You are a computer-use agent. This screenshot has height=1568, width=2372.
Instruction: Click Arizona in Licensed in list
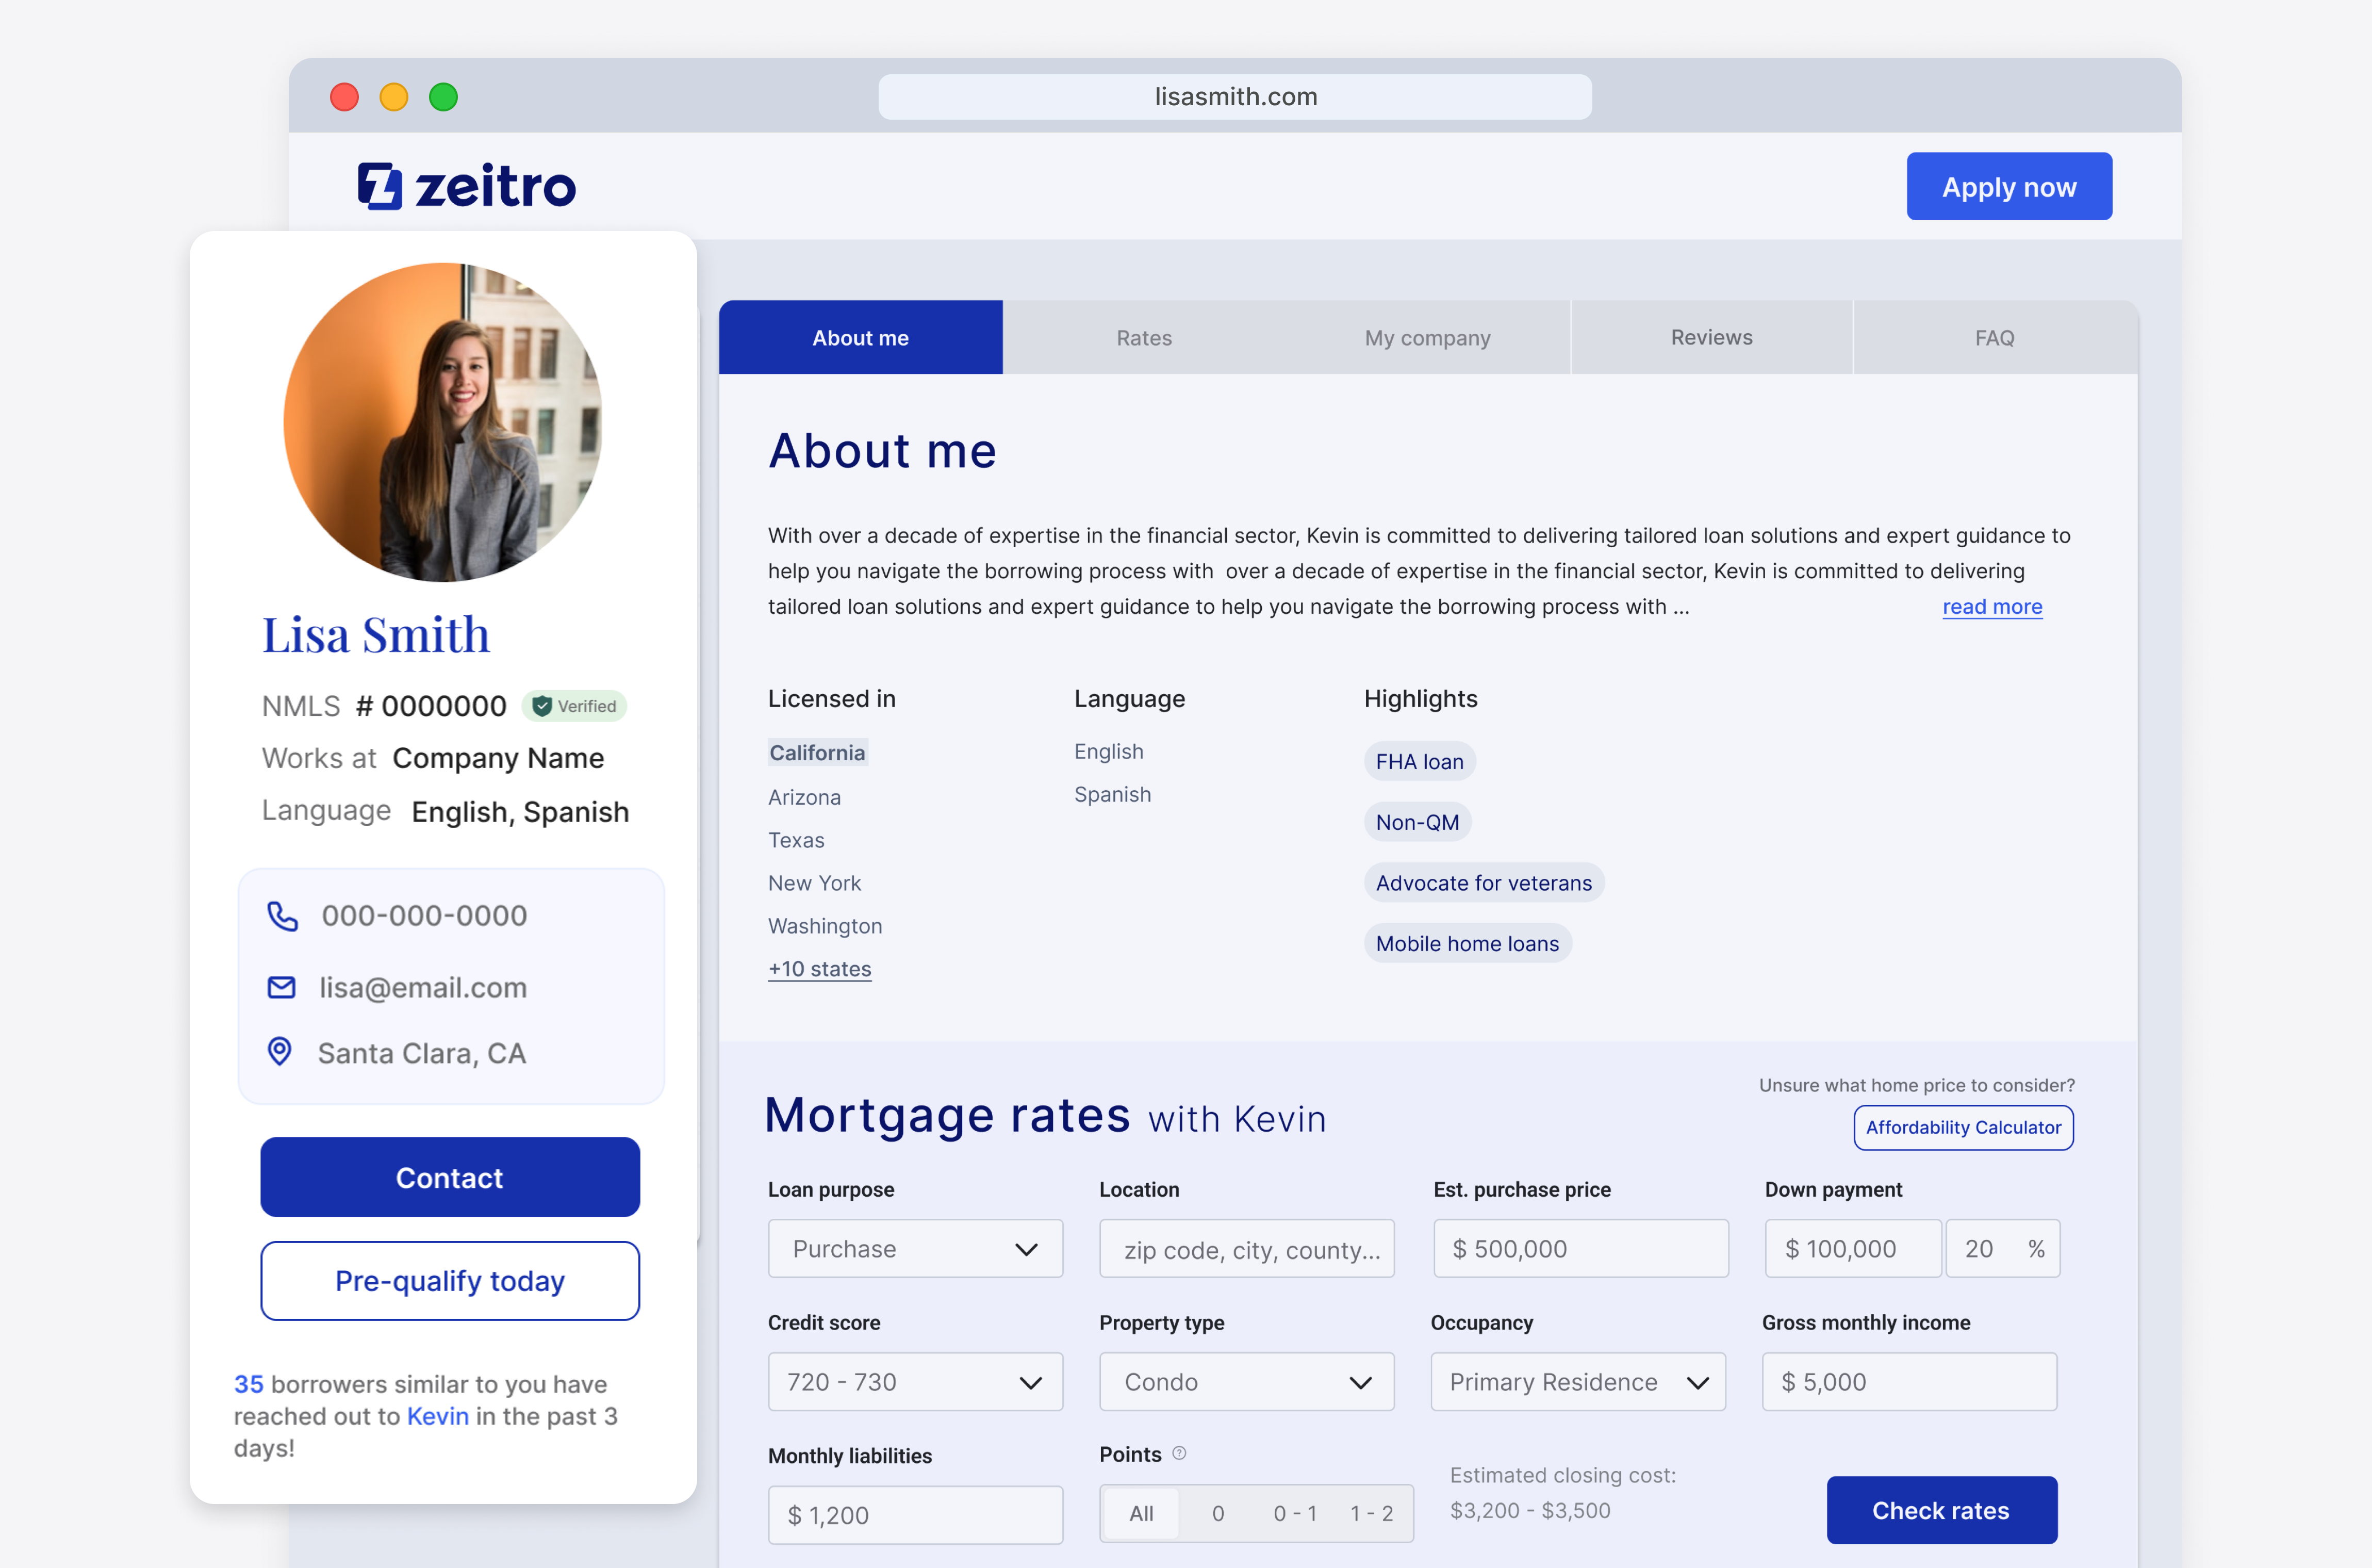tap(804, 797)
